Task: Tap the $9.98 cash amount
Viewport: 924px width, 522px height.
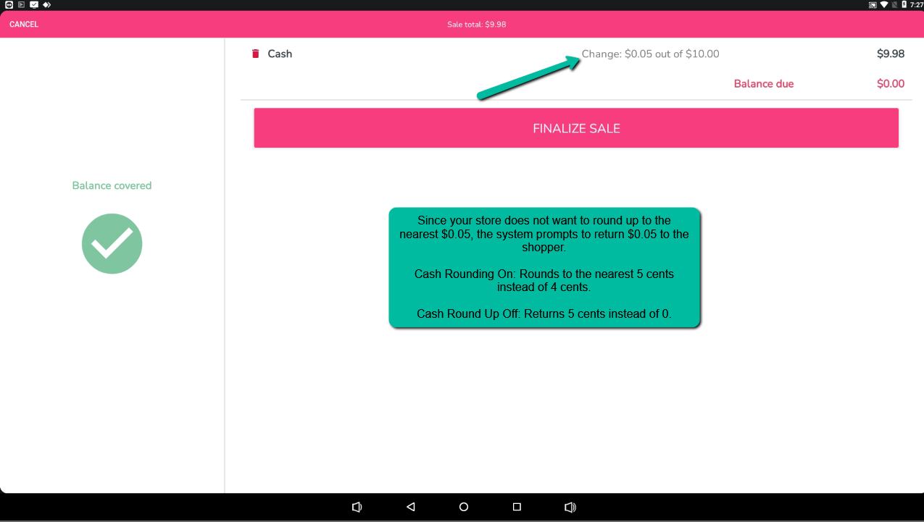Action: click(890, 54)
